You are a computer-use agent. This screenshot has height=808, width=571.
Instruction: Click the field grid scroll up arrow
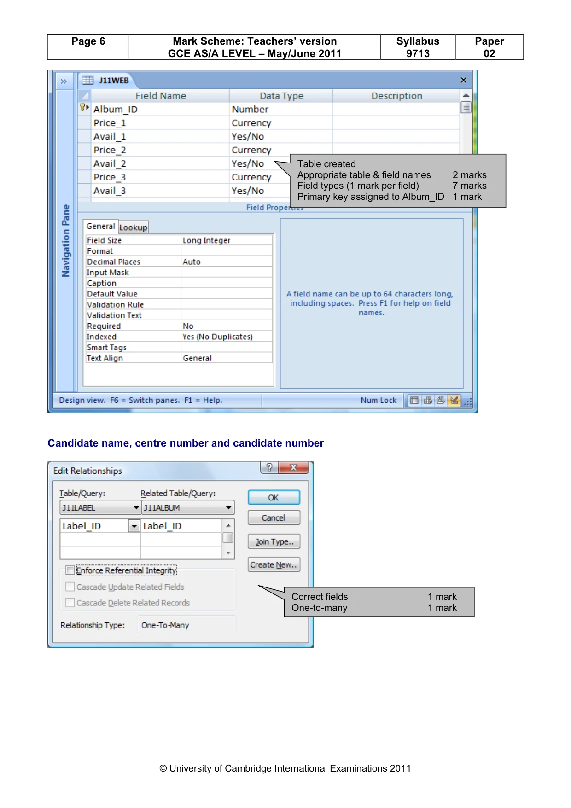point(466,95)
